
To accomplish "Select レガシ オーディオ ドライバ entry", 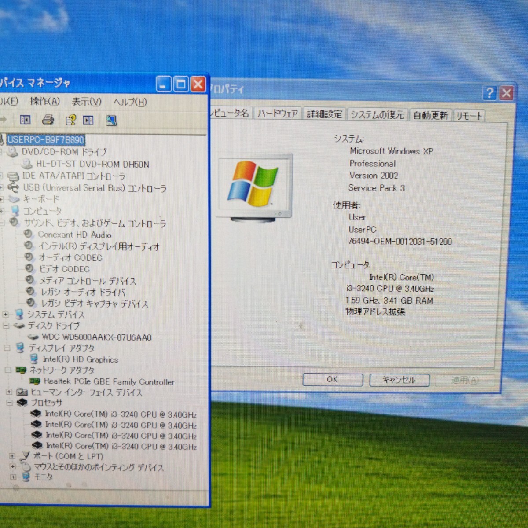I will click(x=83, y=292).
